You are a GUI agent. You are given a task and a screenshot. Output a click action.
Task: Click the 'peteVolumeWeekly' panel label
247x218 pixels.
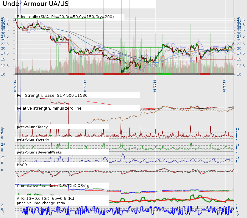coord(33,139)
